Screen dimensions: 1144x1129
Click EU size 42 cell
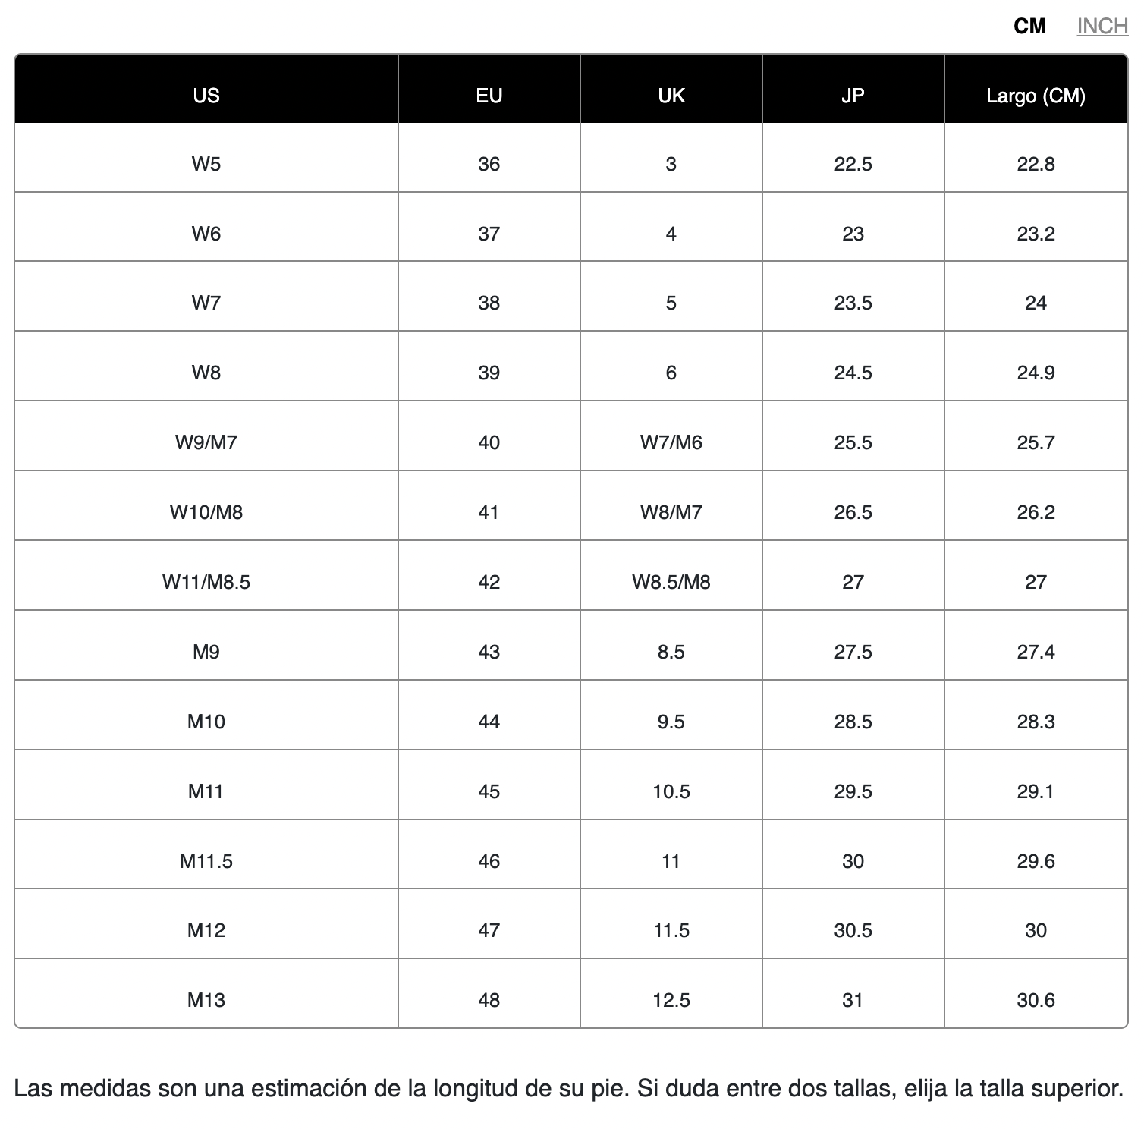tap(489, 582)
